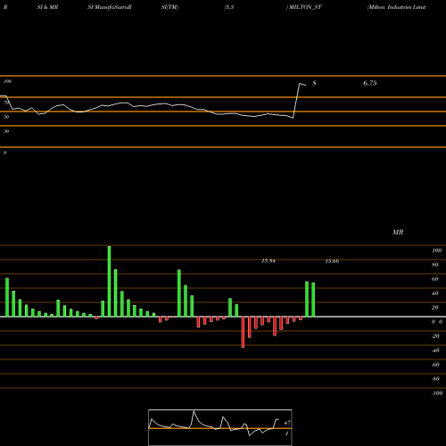This screenshot has width=446, height=446.
Task: Click the '100' label on the upper RSI panel
Action: [7, 81]
